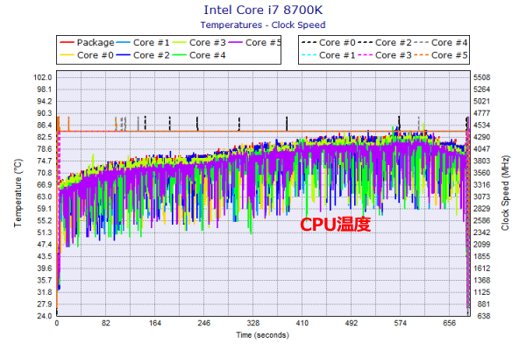Pick dashed Core #0 clock speed legend entry
The width and height of the screenshot is (526, 351).
329,43
